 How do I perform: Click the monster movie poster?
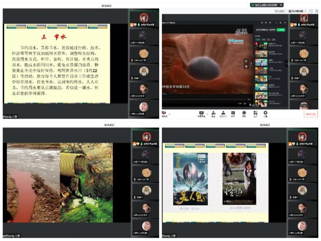239,179
